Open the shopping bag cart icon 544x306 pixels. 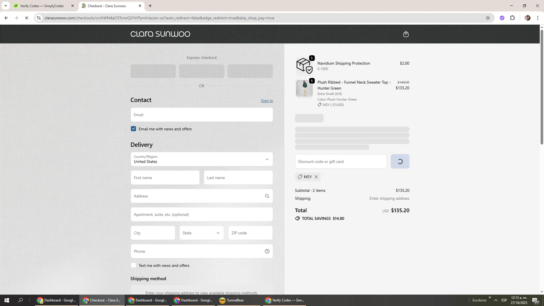pos(406,34)
